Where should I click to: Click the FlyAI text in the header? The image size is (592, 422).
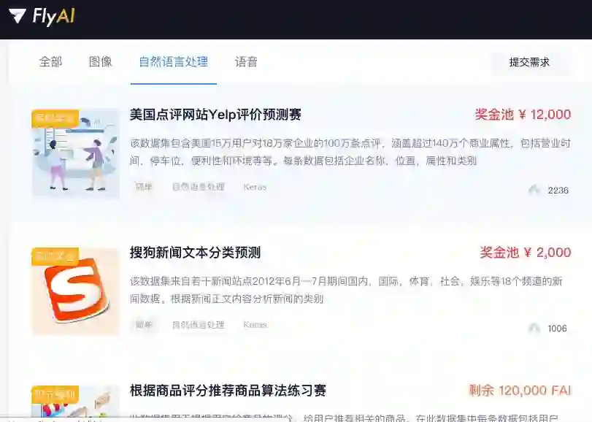tap(53, 17)
